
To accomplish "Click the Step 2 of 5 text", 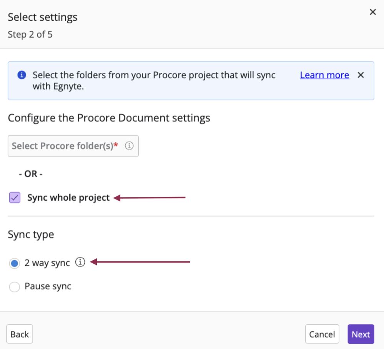I will pyautogui.click(x=30, y=34).
